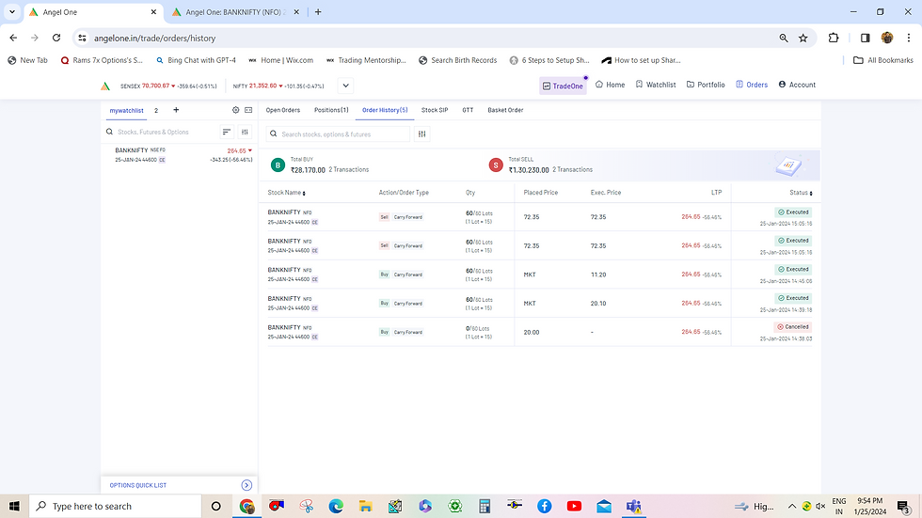The image size is (922, 518).
Task: Add a new watchlist with plus icon
Action: (176, 110)
